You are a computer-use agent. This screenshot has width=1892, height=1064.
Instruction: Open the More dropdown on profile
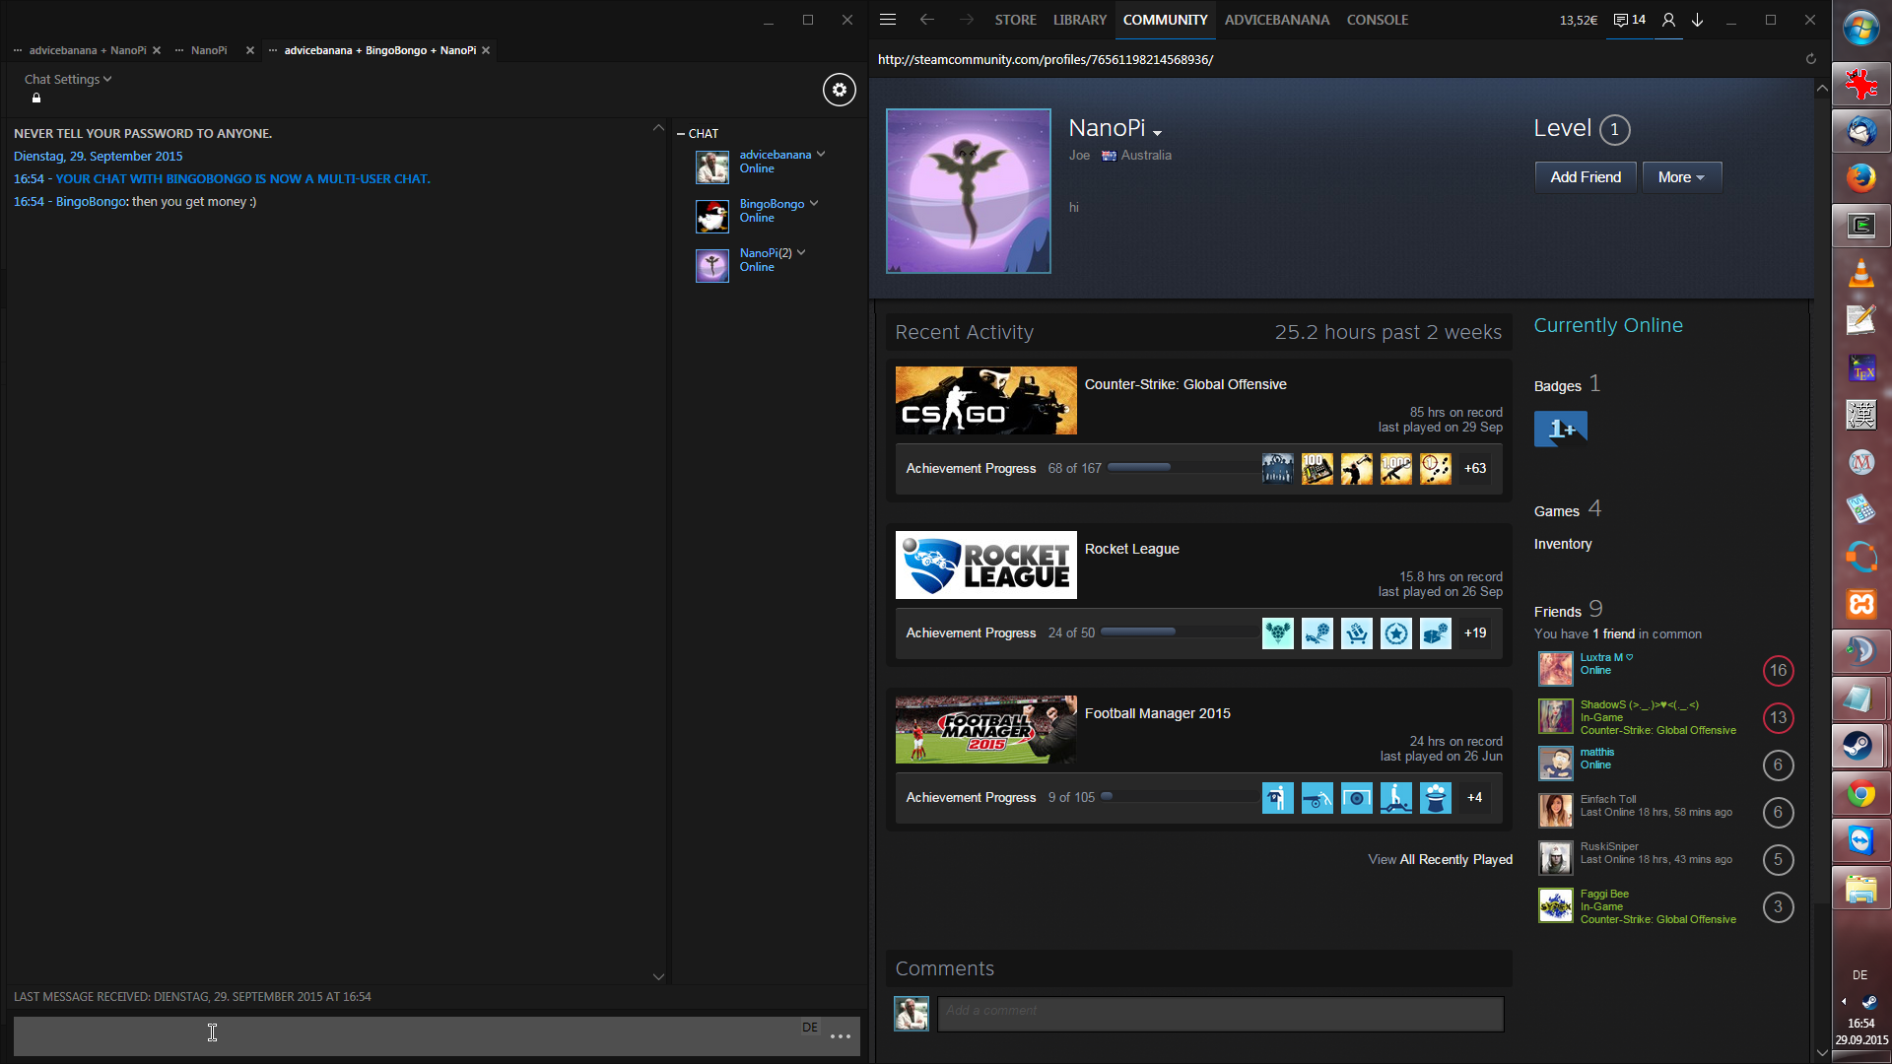coord(1680,177)
